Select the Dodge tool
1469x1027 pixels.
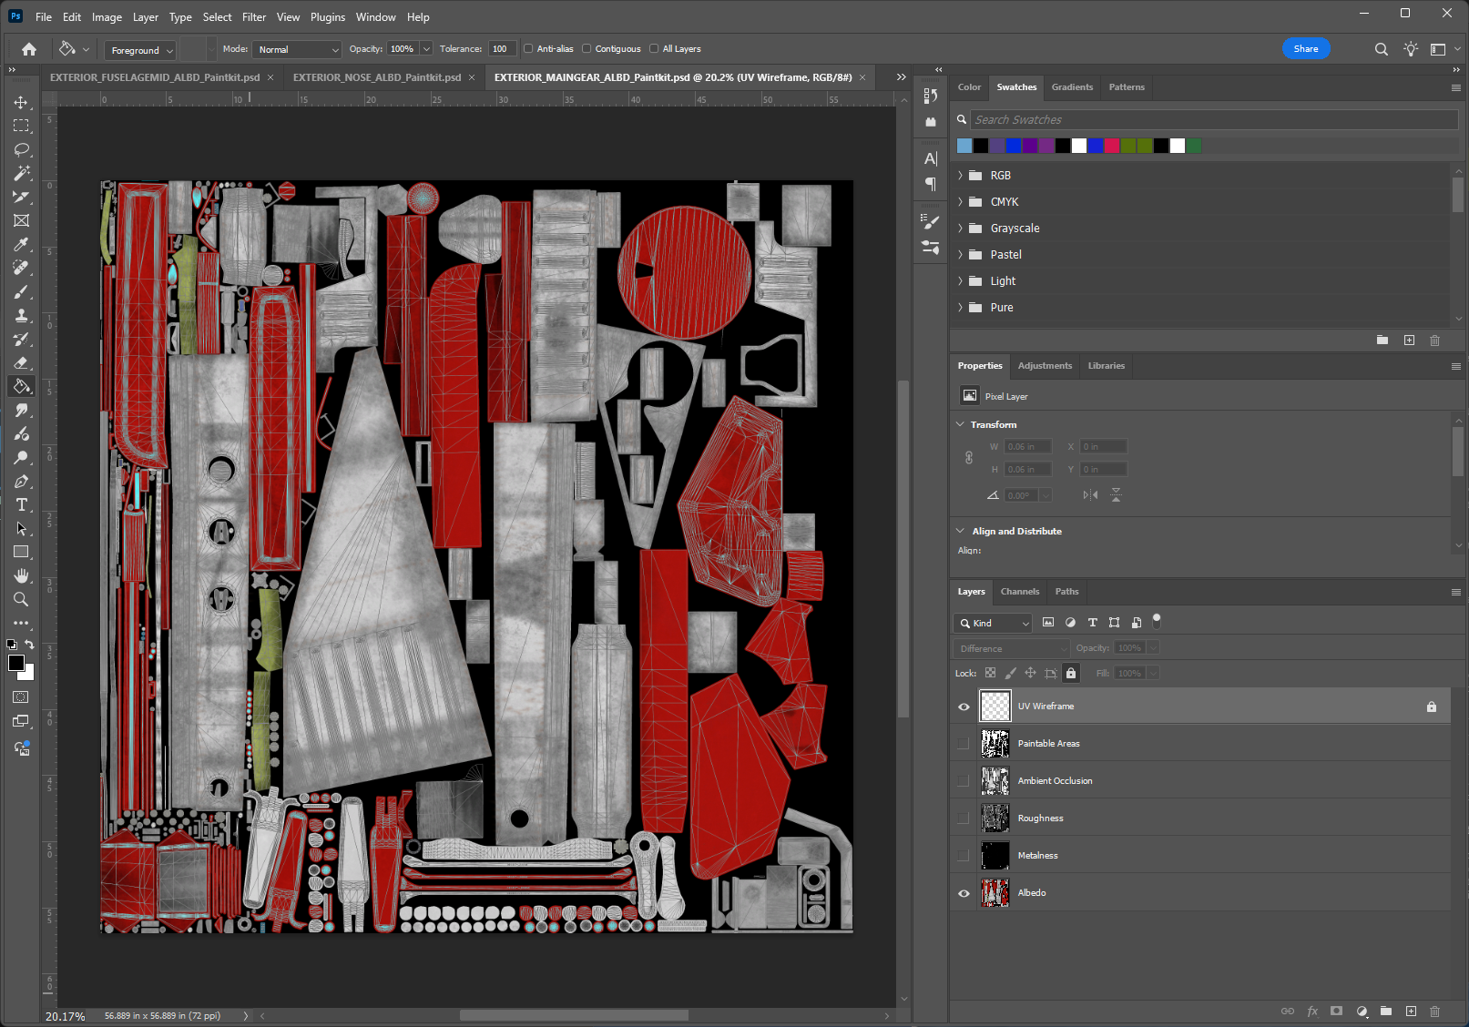point(21,457)
